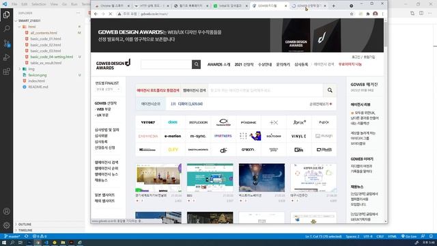The image size is (437, 246).
Task: Open index.html file
Action: tap(36, 81)
